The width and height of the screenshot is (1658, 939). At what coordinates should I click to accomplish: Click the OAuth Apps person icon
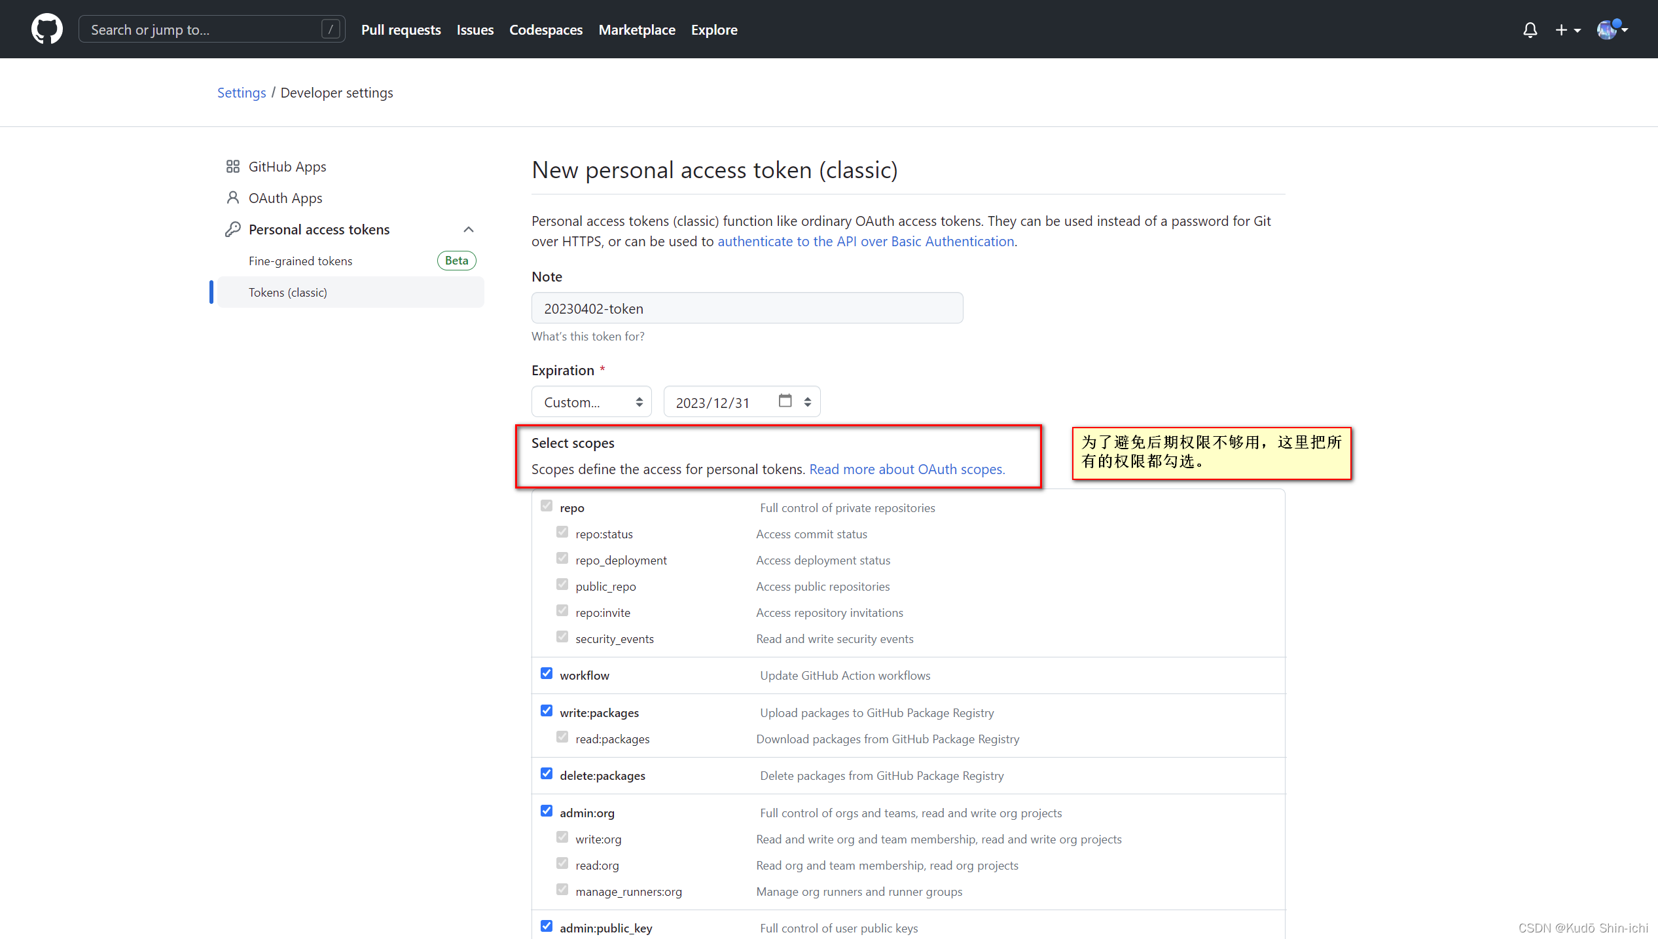(x=232, y=198)
